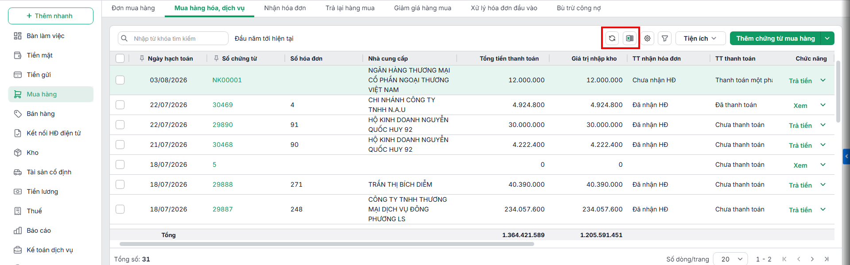
Task: Expand actions arrow for row 29887
Action: (x=823, y=209)
